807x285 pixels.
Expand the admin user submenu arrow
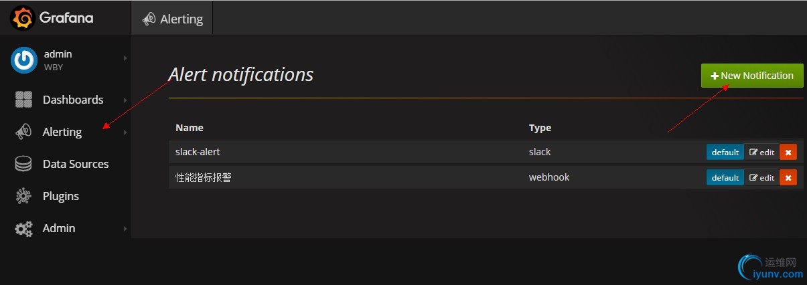(125, 58)
